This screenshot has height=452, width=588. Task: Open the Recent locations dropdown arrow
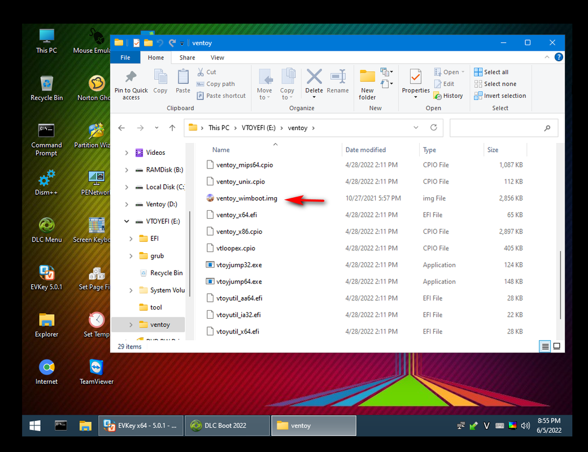coord(156,128)
